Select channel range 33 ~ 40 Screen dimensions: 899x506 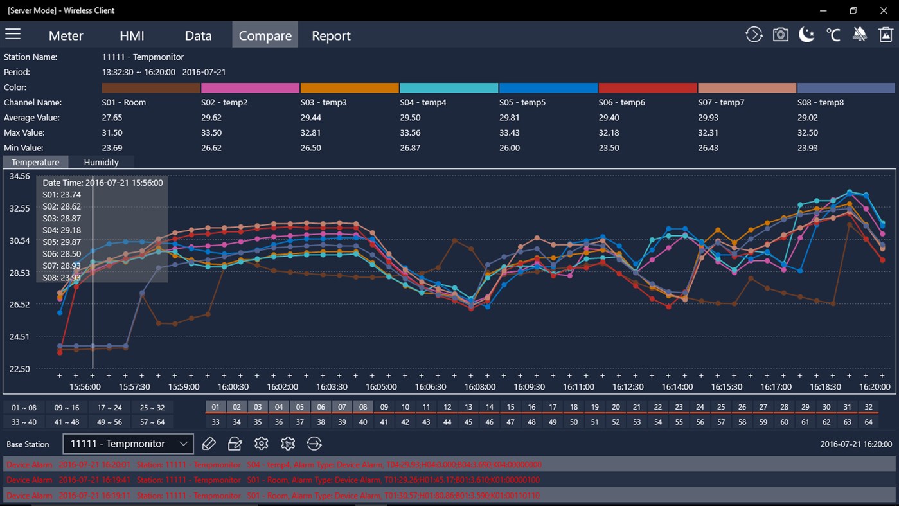(x=24, y=422)
